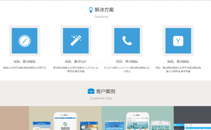Image resolution: width=211 pixels, height=130 pixels.
Task: Click the 解决方案 section heading
Action: (x=104, y=10)
